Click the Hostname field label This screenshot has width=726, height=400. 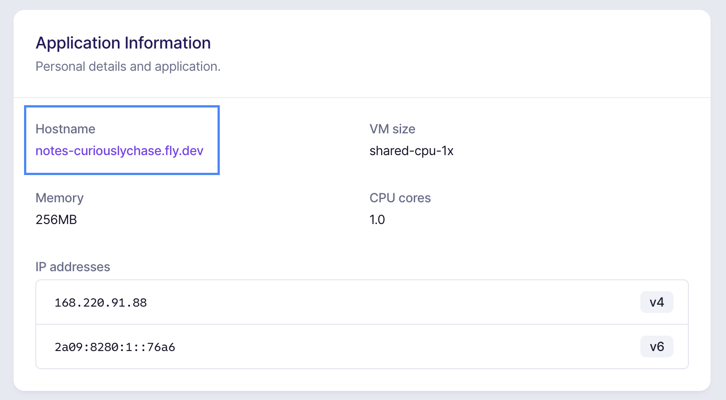click(x=65, y=129)
